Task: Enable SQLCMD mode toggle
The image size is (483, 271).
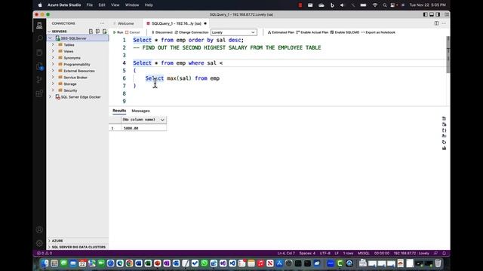Action: point(345,32)
